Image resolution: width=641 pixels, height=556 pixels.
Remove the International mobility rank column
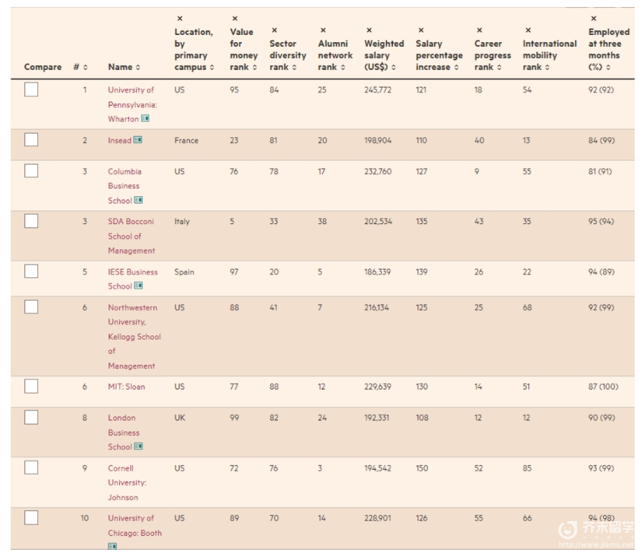528,30
